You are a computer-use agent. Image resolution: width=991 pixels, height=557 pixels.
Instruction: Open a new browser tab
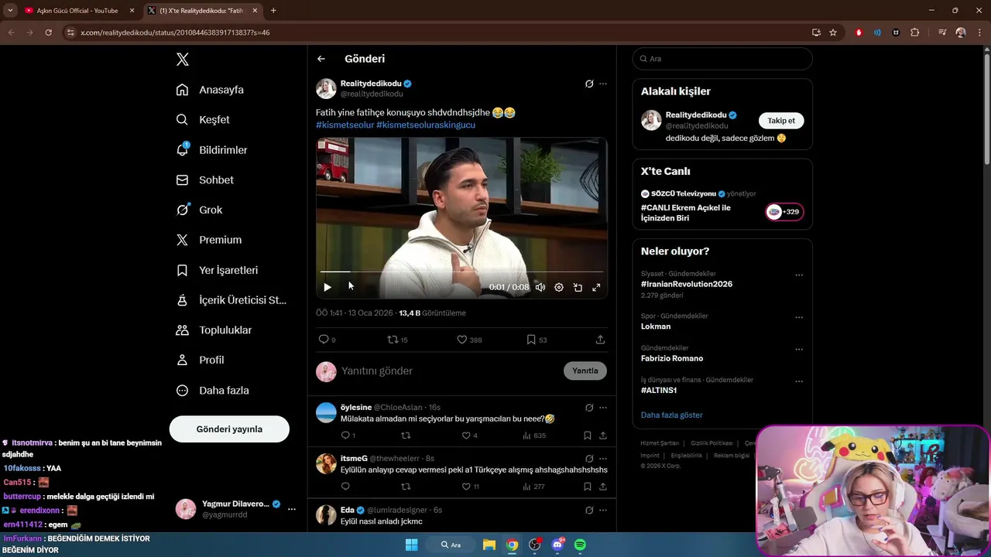(273, 11)
